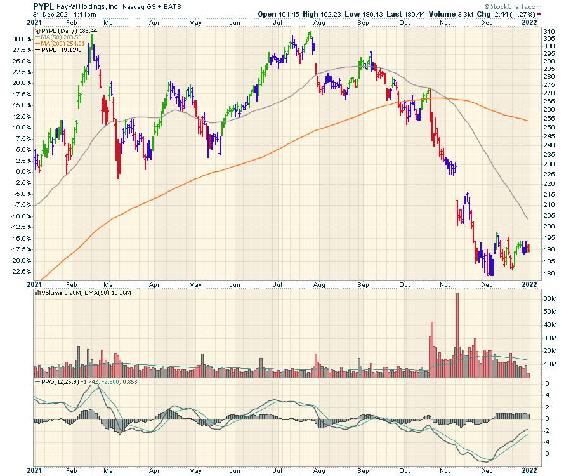Click the PPO(12,26,9) legend line marker
Screen dimensions: 571x476
37,382
